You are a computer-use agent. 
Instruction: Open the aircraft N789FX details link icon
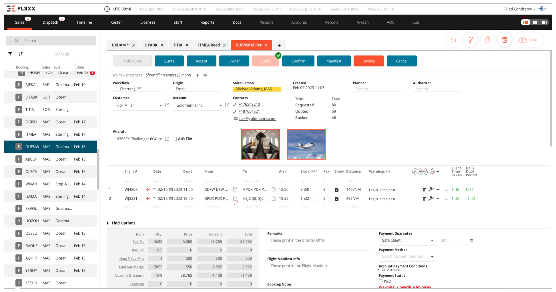coord(167,139)
